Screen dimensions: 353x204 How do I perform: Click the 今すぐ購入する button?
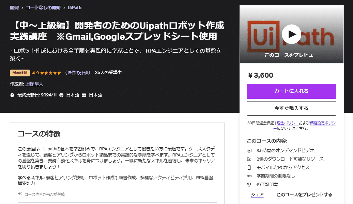pos(291,108)
